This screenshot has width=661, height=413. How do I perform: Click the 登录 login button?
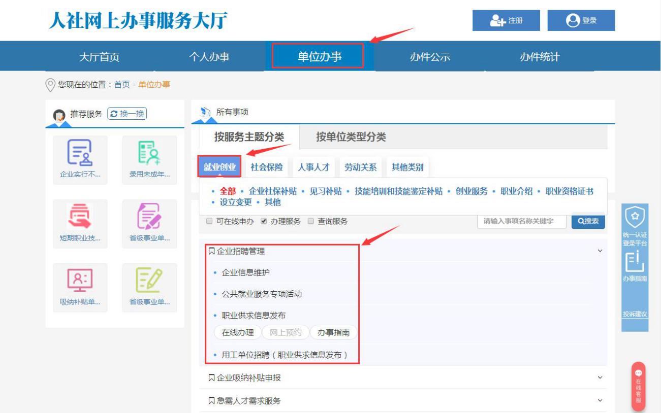tap(581, 20)
